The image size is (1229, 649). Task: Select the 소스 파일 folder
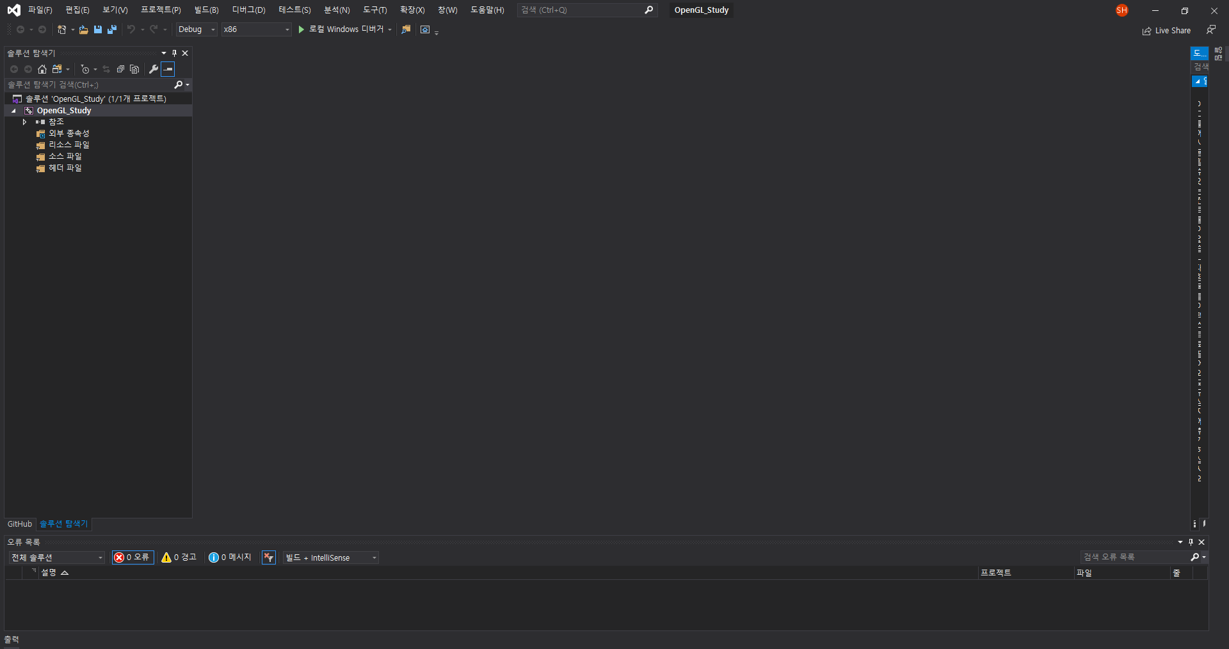(x=65, y=156)
